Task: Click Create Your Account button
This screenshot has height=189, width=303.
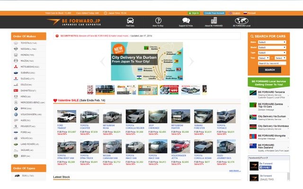Action: 214,13
